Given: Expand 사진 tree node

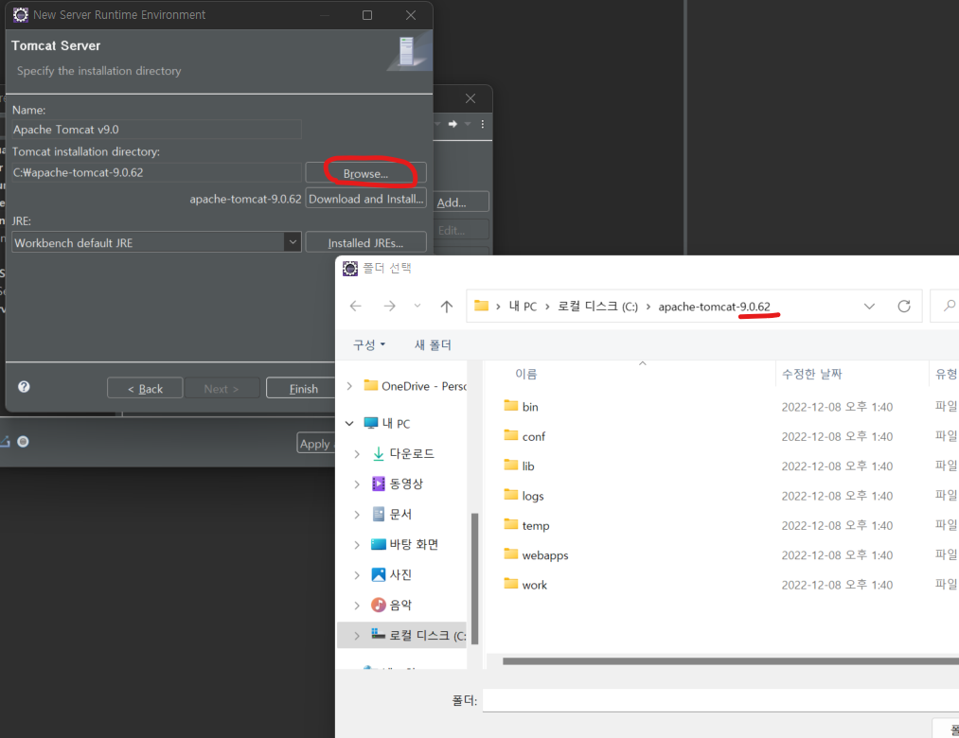Looking at the screenshot, I should point(357,574).
